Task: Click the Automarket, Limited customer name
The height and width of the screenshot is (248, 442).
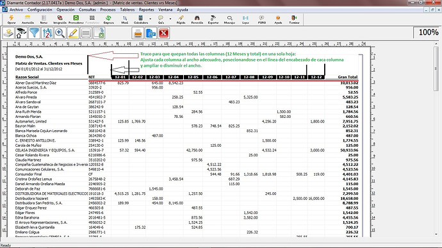Action: point(31,121)
